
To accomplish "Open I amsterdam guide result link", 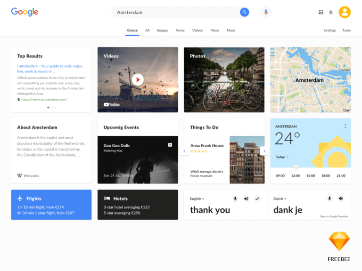I will (50, 69).
